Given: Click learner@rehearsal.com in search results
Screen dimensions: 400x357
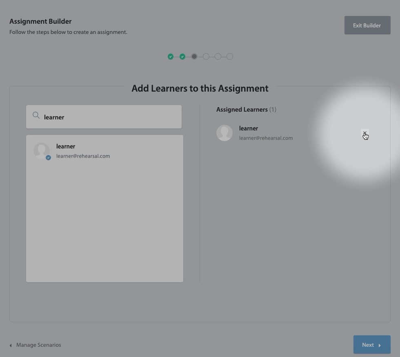Looking at the screenshot, I should (83, 156).
